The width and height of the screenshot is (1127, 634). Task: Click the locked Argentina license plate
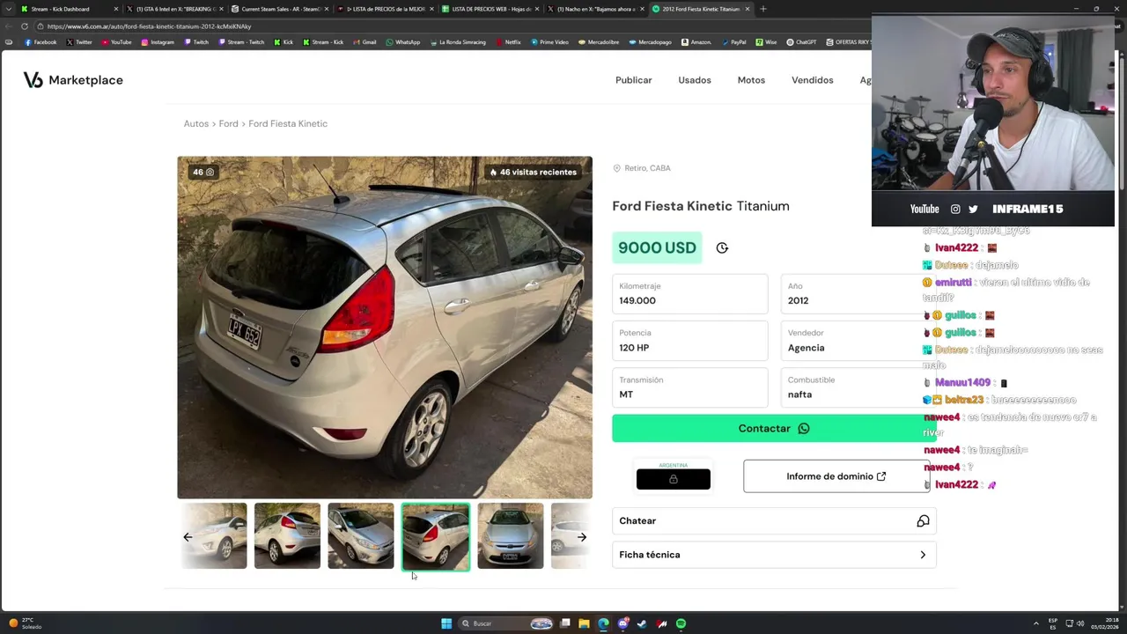click(x=674, y=475)
